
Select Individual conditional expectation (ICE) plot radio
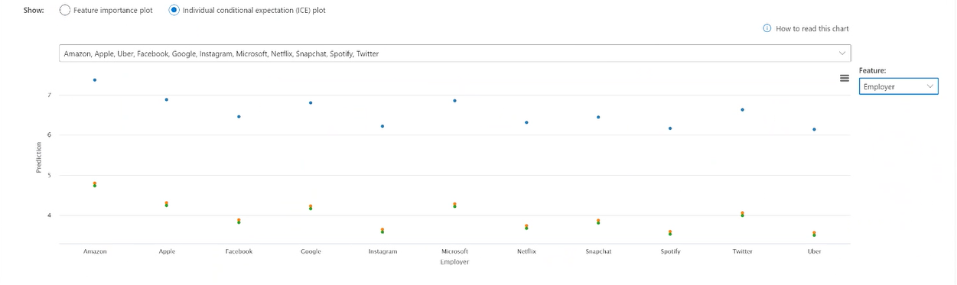tap(174, 10)
